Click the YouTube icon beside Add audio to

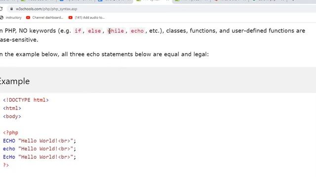pos(70,18)
